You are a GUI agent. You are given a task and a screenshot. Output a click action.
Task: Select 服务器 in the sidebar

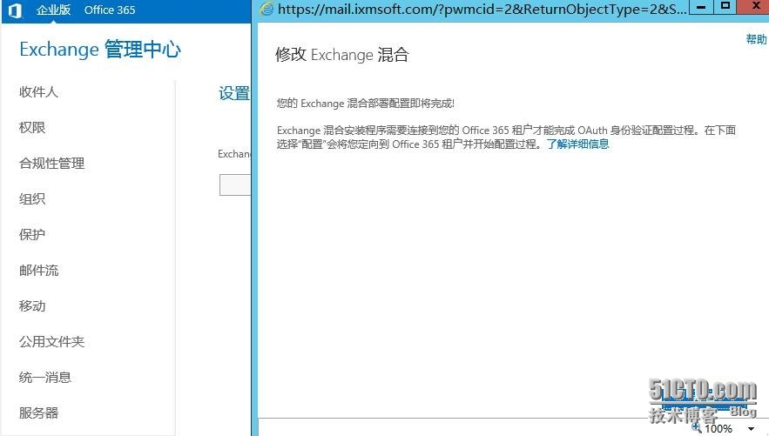[38, 413]
